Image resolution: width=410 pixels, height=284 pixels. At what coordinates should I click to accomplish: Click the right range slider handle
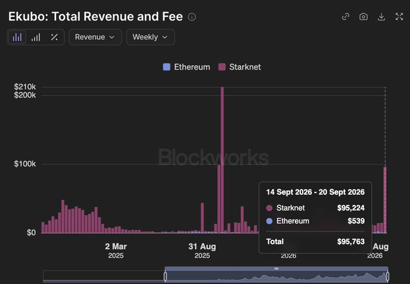(x=388, y=276)
